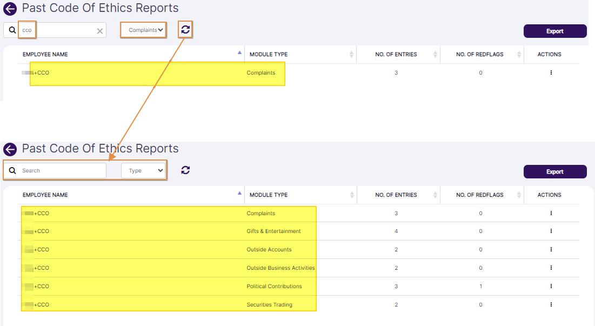Open actions menu for the Outside Accounts row
The width and height of the screenshot is (595, 326).
(551, 250)
